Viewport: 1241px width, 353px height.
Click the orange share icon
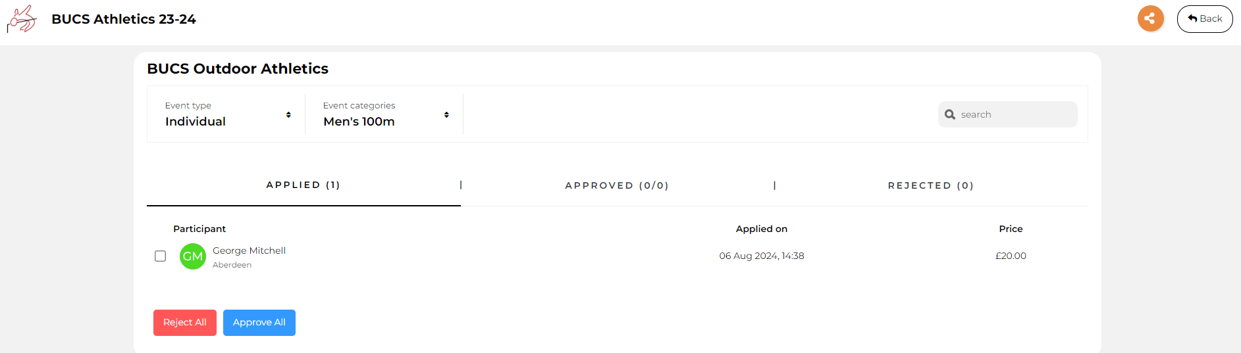click(x=1150, y=18)
